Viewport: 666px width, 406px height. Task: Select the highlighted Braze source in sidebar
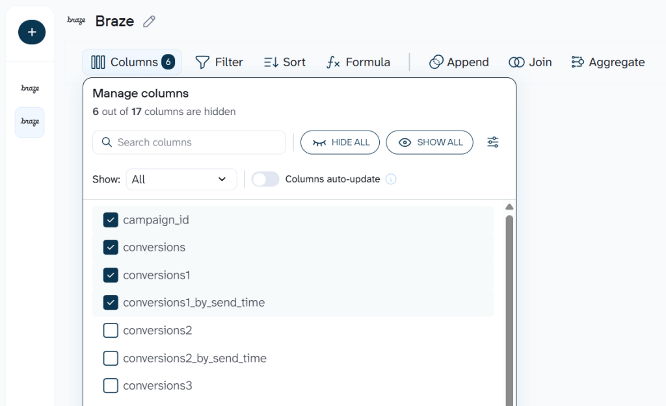(x=29, y=122)
